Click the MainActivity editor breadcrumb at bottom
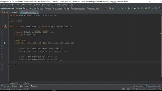162x91 pixels. 15,83
